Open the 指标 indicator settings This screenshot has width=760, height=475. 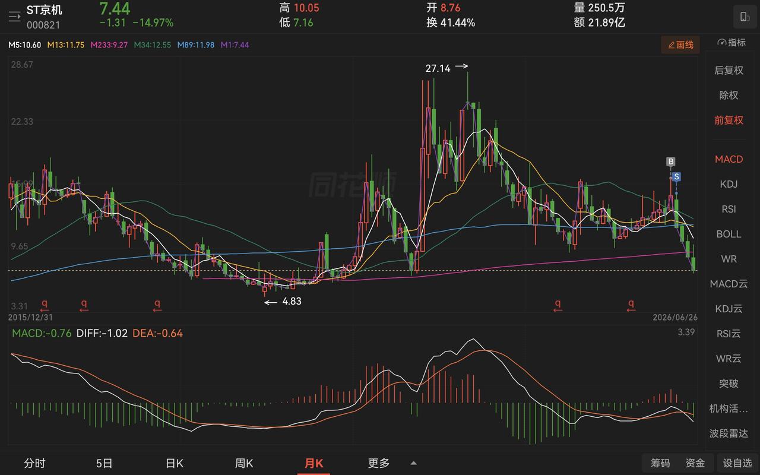tap(731, 43)
